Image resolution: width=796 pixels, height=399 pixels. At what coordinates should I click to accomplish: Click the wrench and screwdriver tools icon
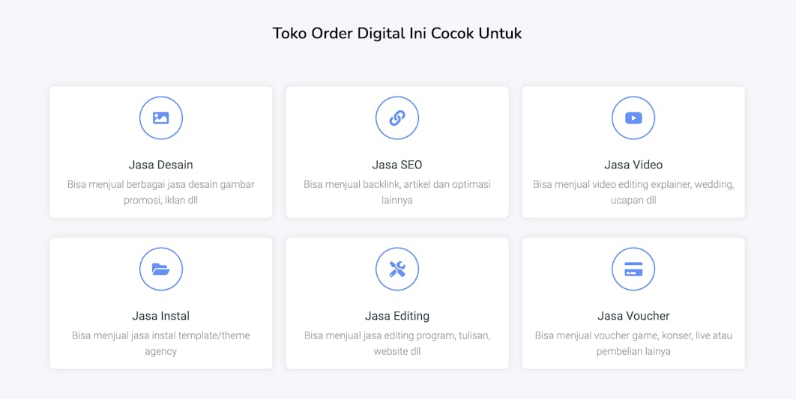[x=397, y=269]
